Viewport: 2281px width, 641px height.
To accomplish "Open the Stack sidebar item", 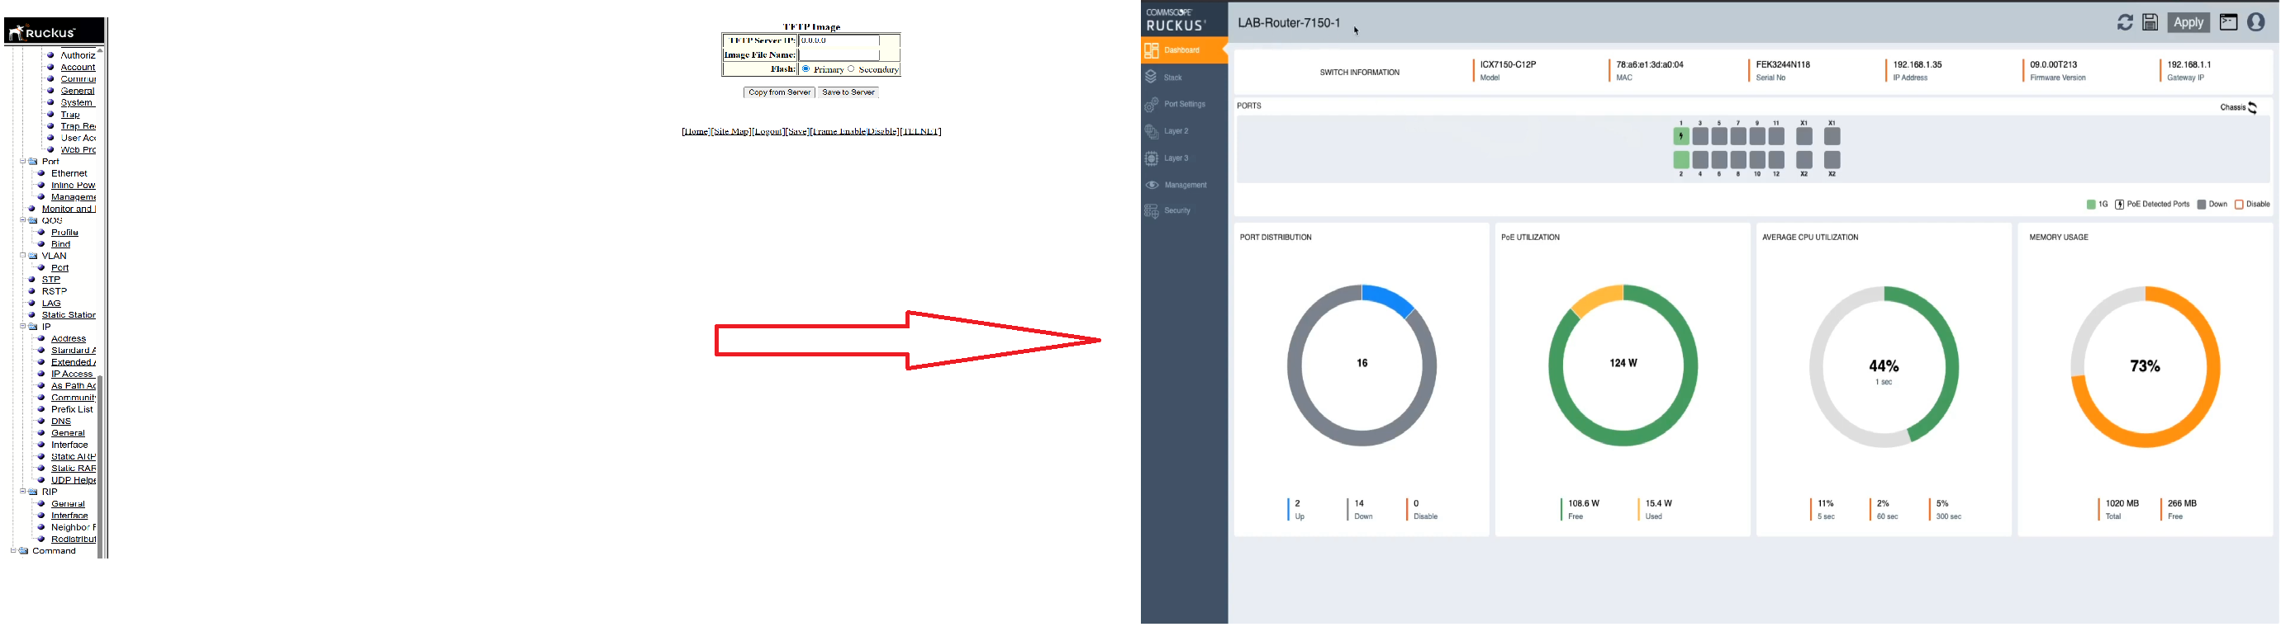I will (x=1184, y=78).
